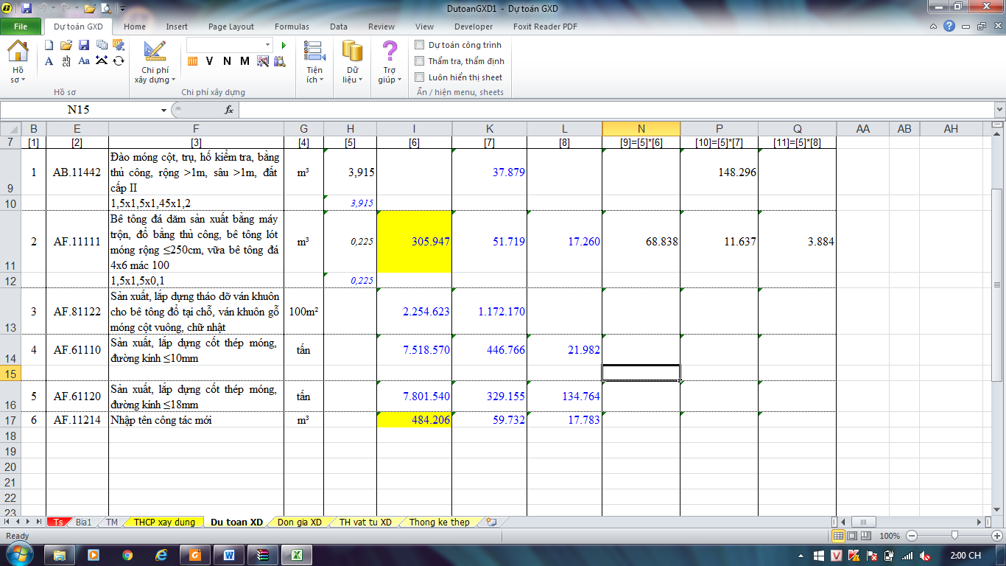1006x566 pixels.
Task: Click the green File button
Action: (x=21, y=27)
